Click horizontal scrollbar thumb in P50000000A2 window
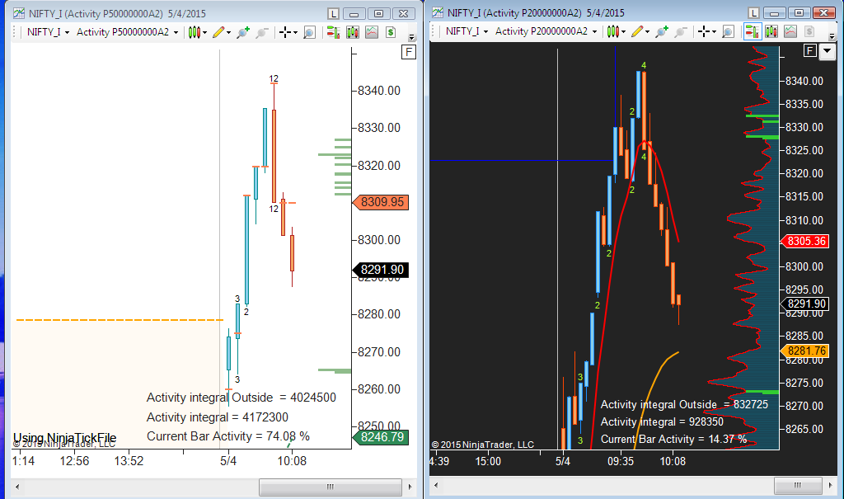 pos(330,487)
